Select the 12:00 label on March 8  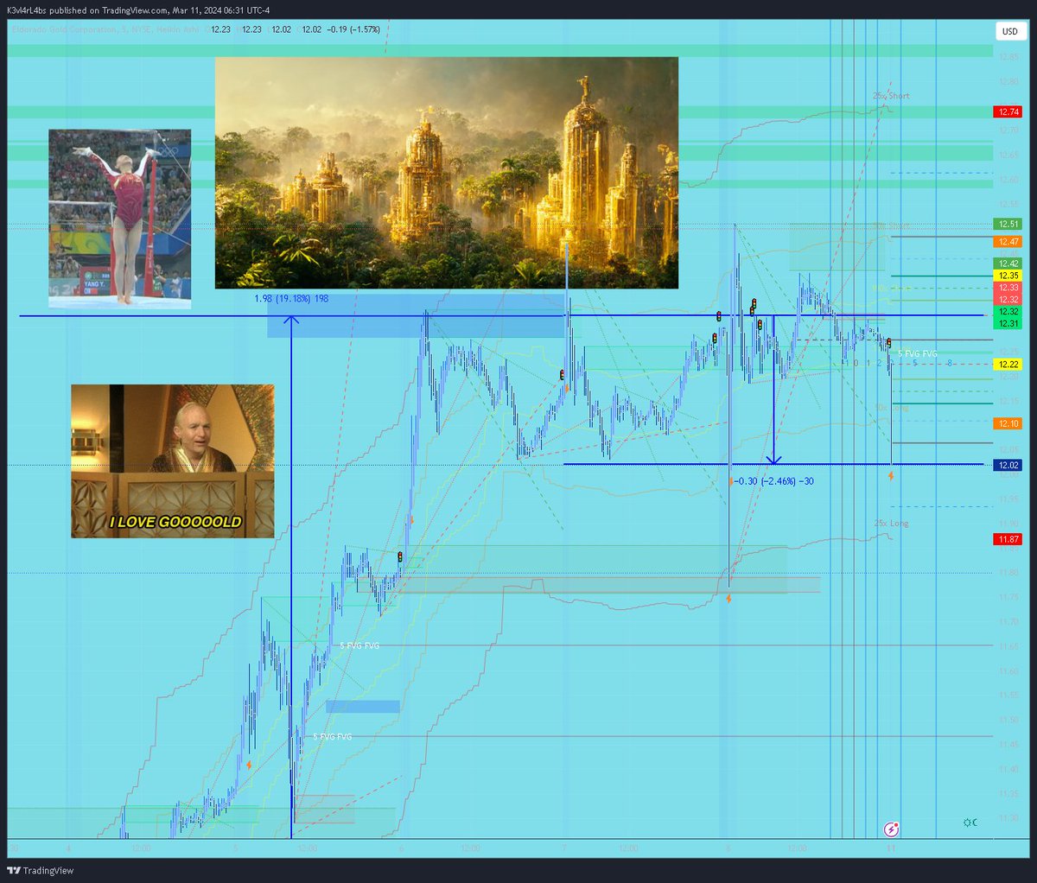pyautogui.click(x=797, y=848)
